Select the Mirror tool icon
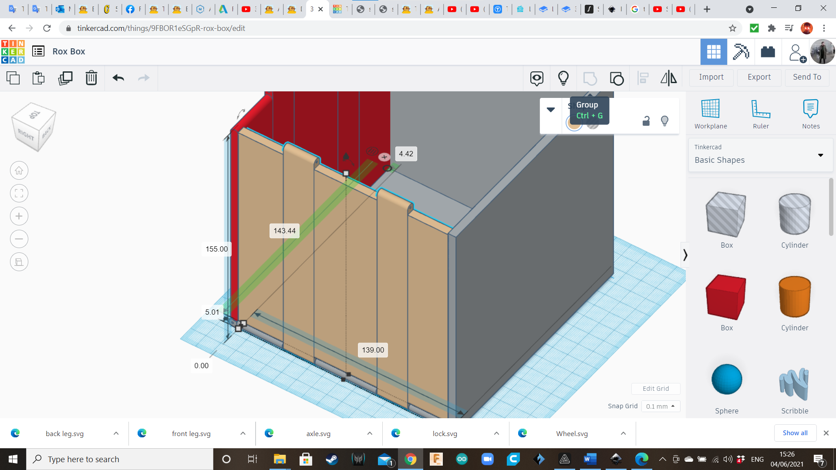836x470 pixels. [x=668, y=78]
